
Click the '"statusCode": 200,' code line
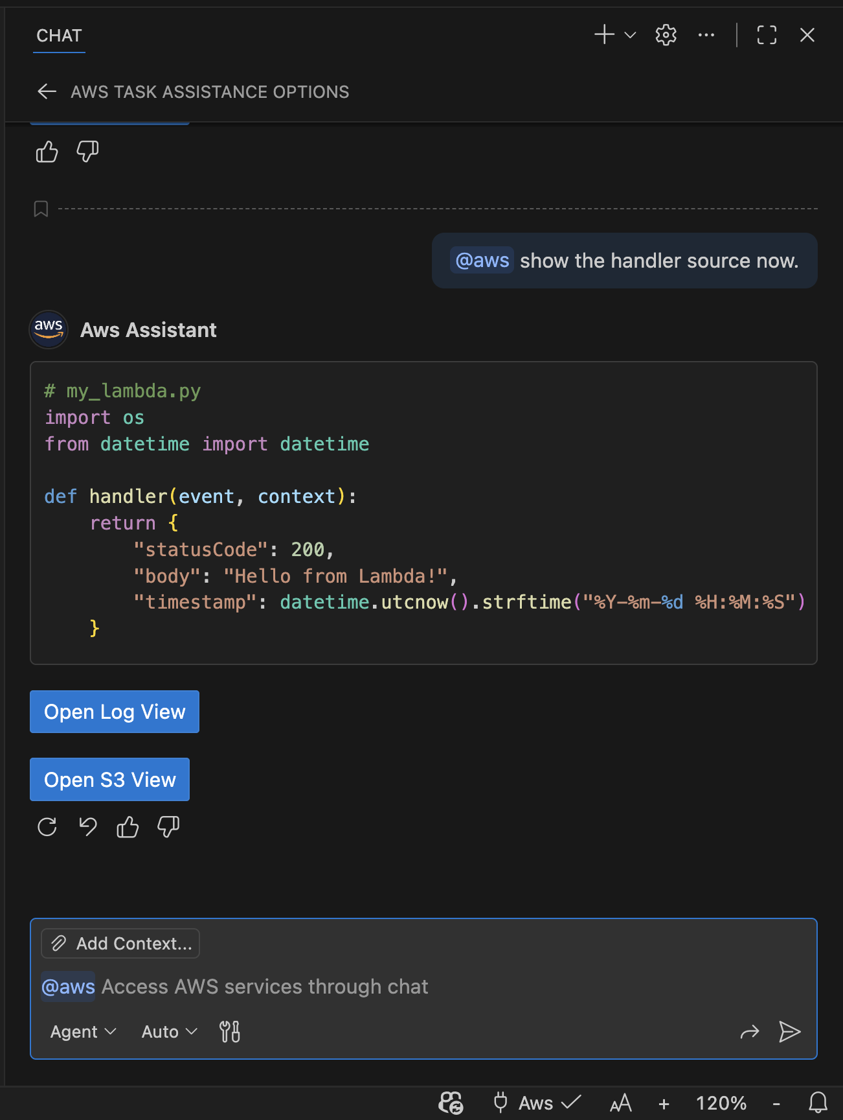234,550
